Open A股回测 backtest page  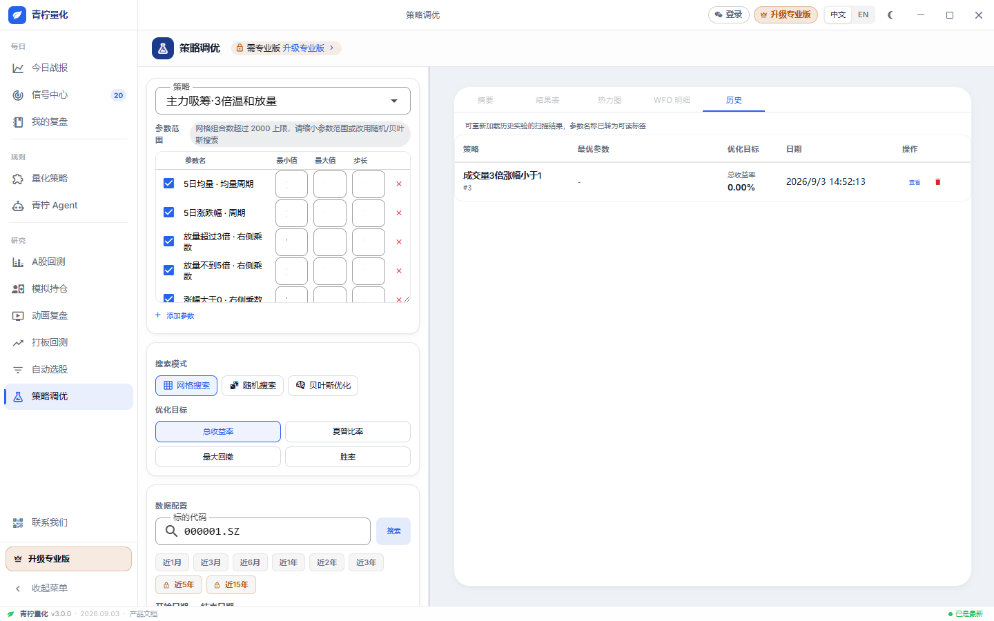click(x=68, y=262)
